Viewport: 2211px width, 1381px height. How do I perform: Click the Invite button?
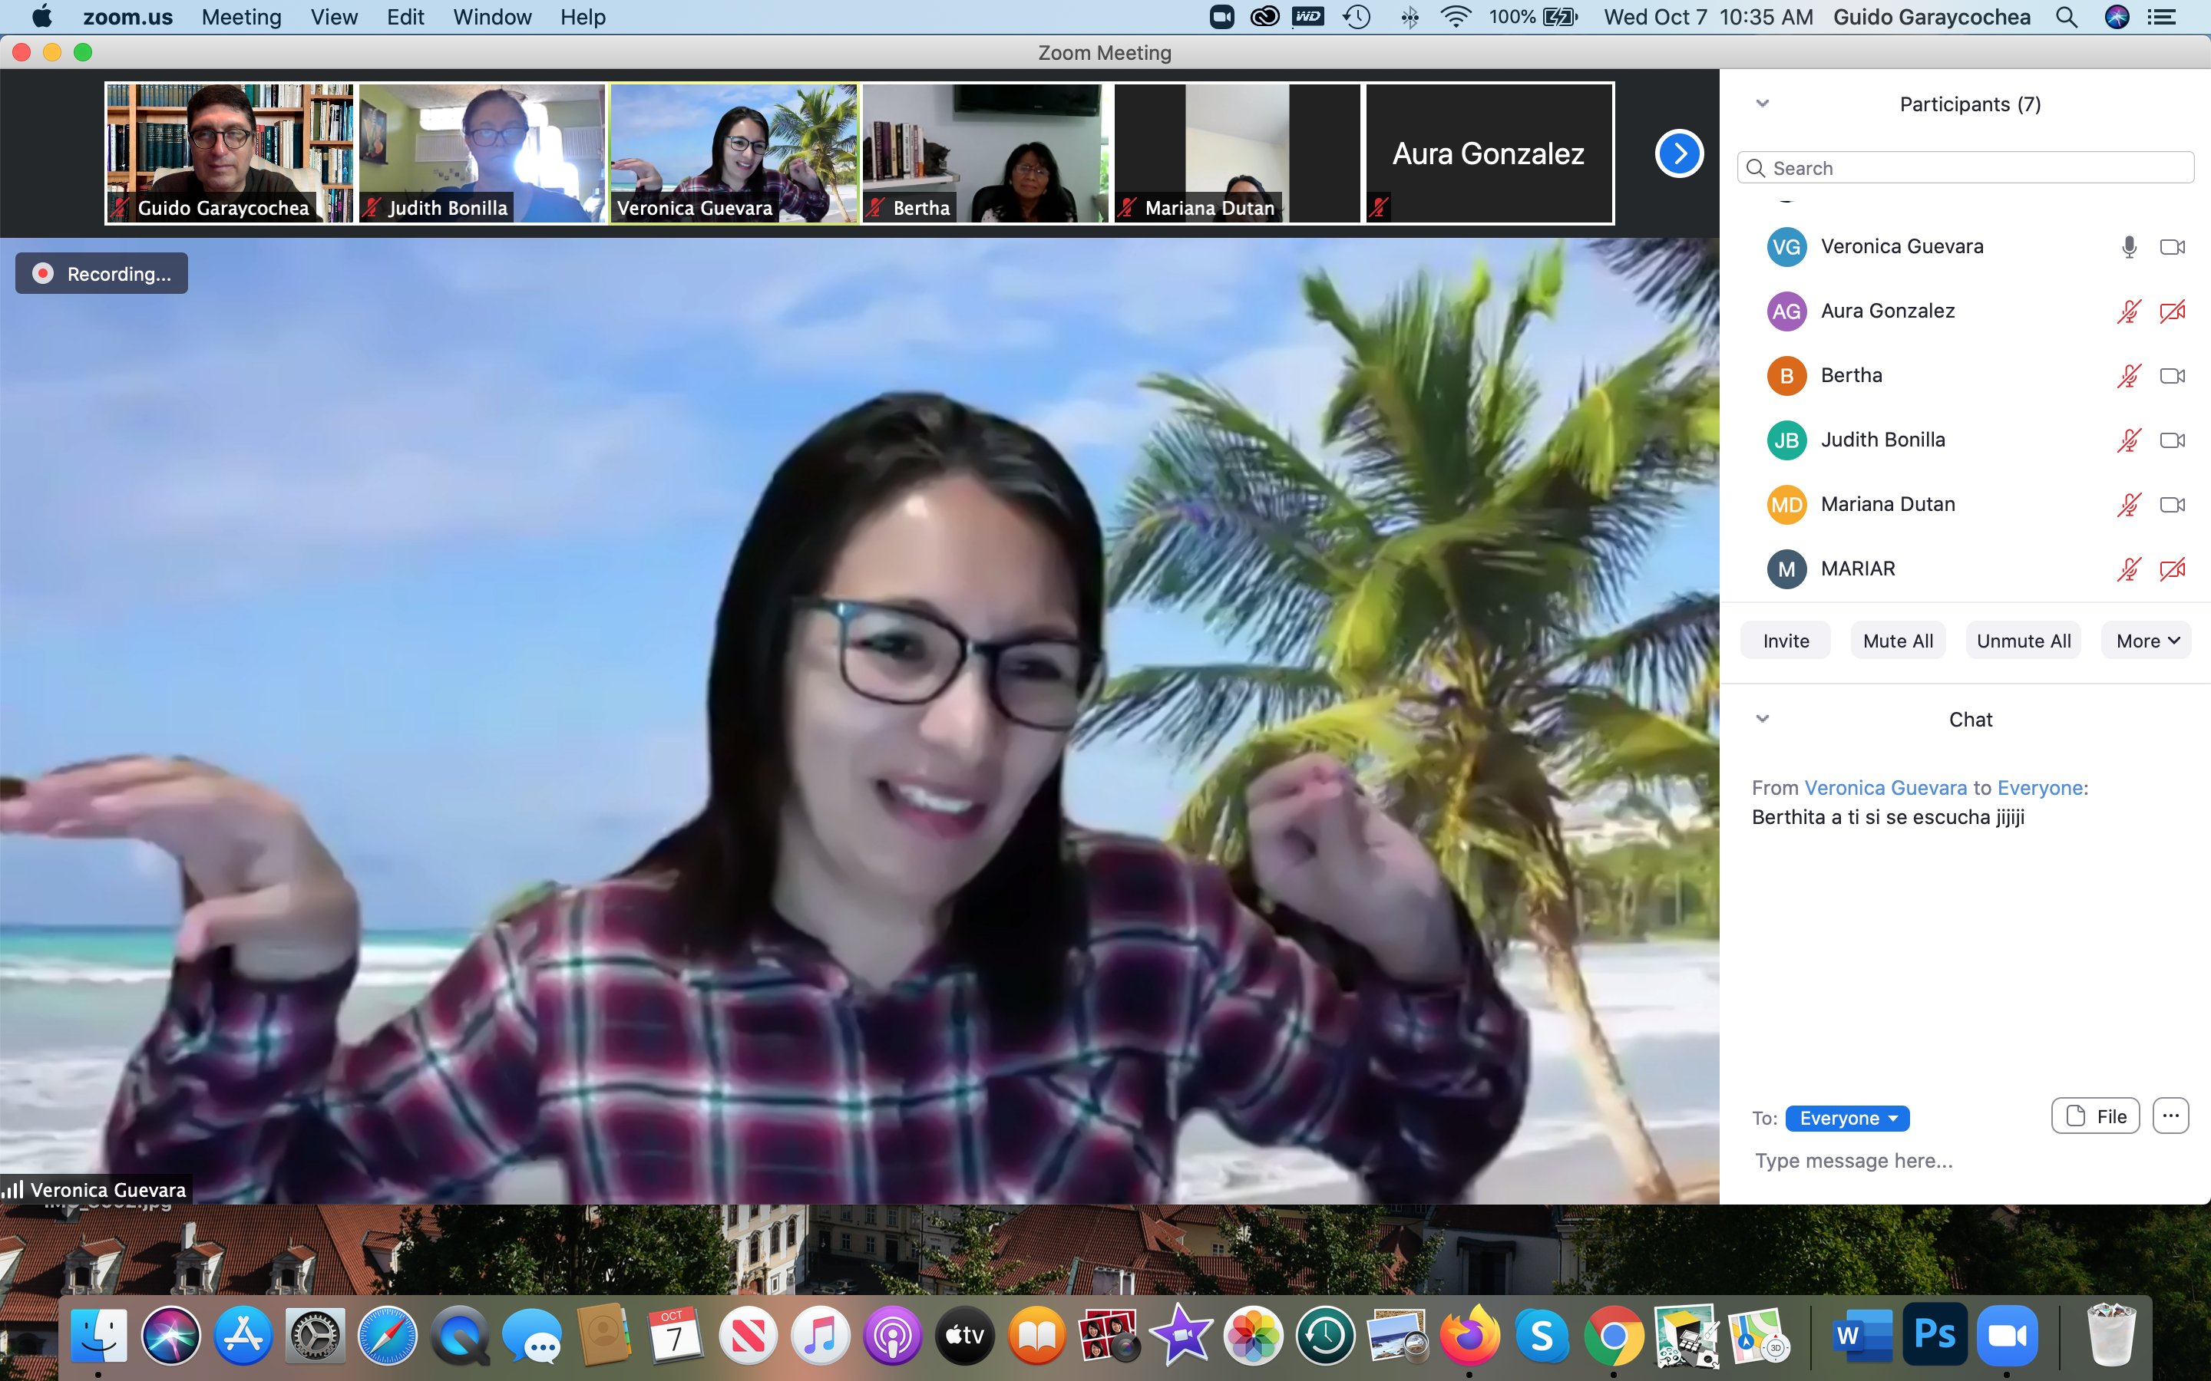pyautogui.click(x=1785, y=641)
